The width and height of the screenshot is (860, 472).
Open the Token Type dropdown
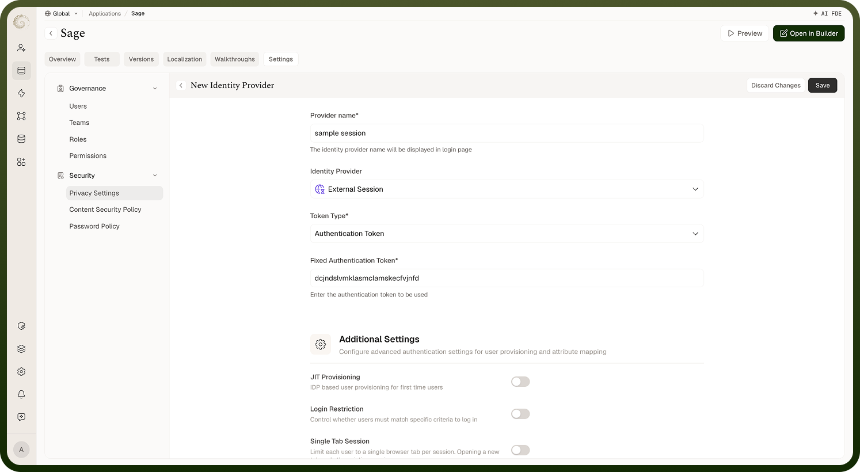[507, 234]
